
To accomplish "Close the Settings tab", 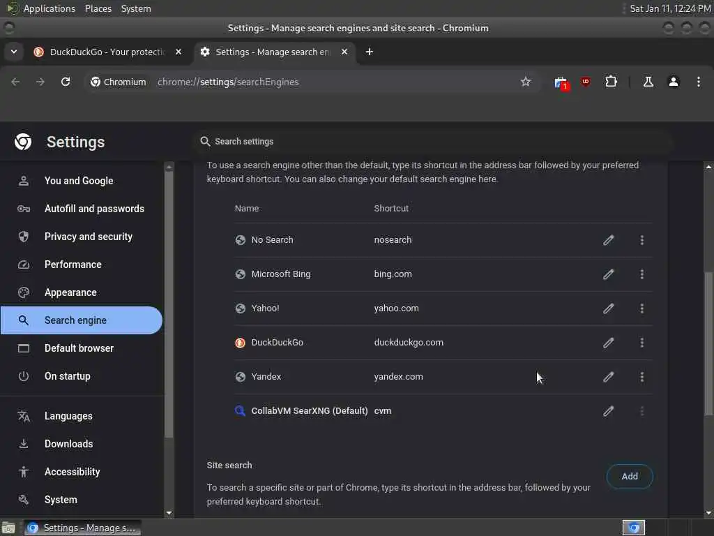I will click(x=344, y=52).
